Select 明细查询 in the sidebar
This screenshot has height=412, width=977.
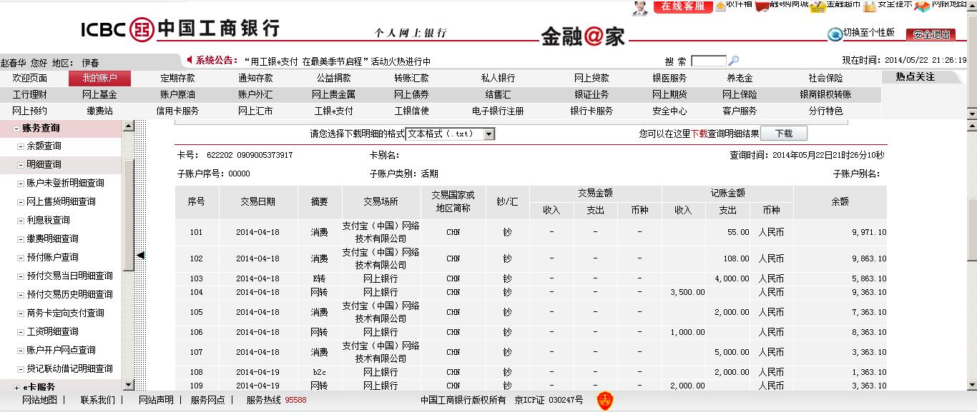[x=44, y=164]
